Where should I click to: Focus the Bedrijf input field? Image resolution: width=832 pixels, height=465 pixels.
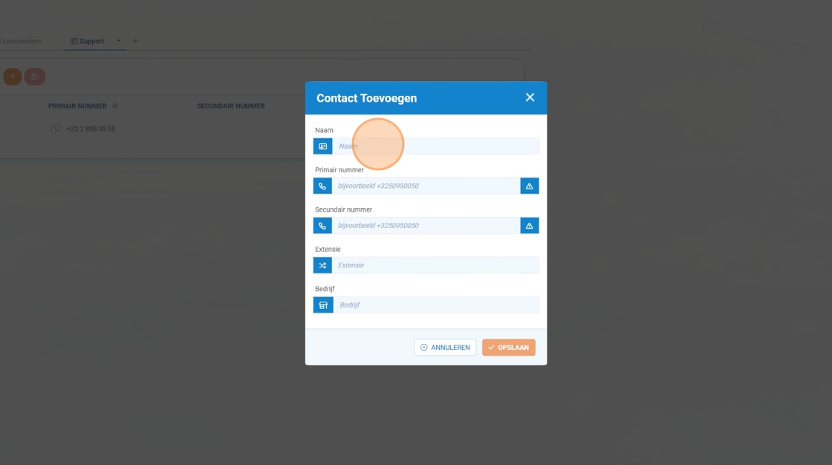point(435,305)
